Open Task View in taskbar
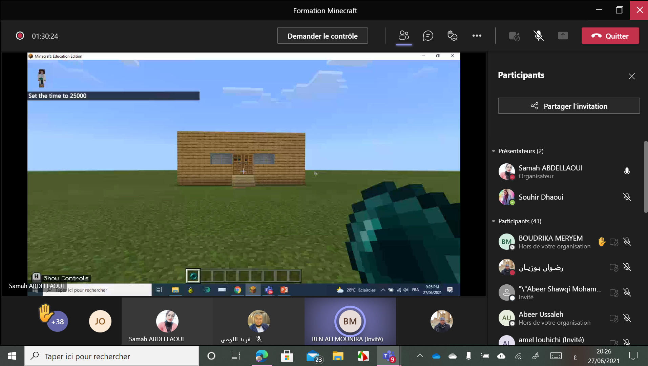Screen dimensions: 648x366 [235, 356]
